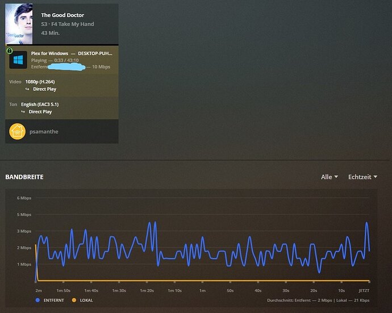Toggle the ENTFERNT series legend label
The width and height of the screenshot is (392, 313).
click(x=54, y=301)
